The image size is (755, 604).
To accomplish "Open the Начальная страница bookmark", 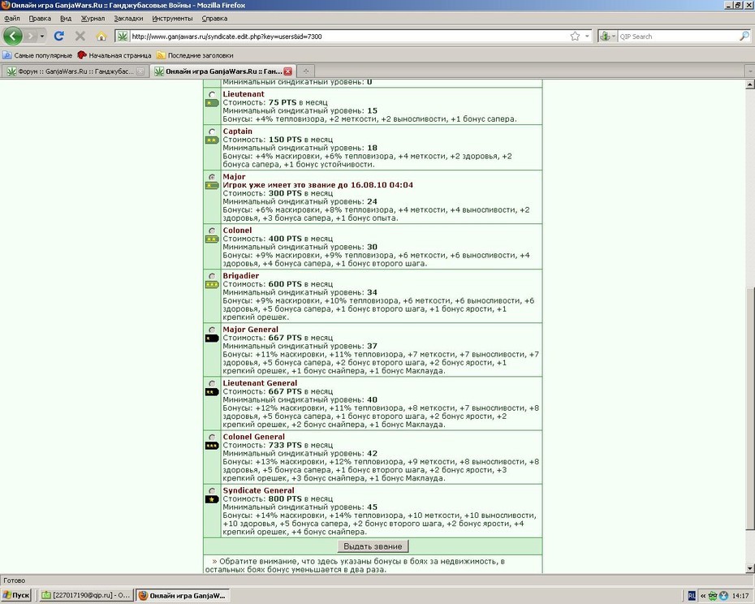I will (114, 55).
